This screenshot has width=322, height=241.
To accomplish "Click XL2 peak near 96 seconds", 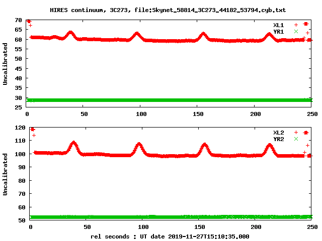I will 139,144.
